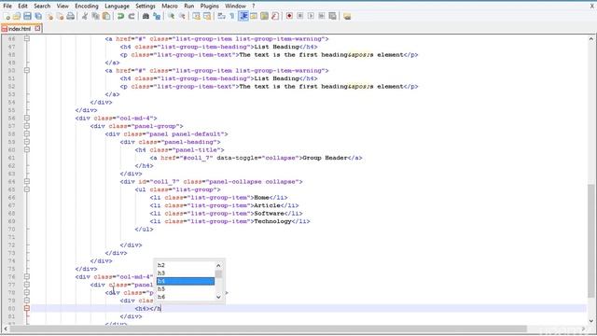This screenshot has width=597, height=336.
Task: Open the Function List panel icon
Action: click(x=275, y=17)
